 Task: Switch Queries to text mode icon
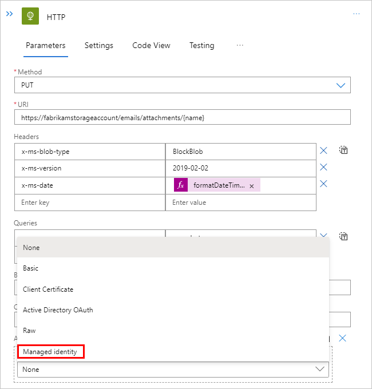[x=343, y=236]
